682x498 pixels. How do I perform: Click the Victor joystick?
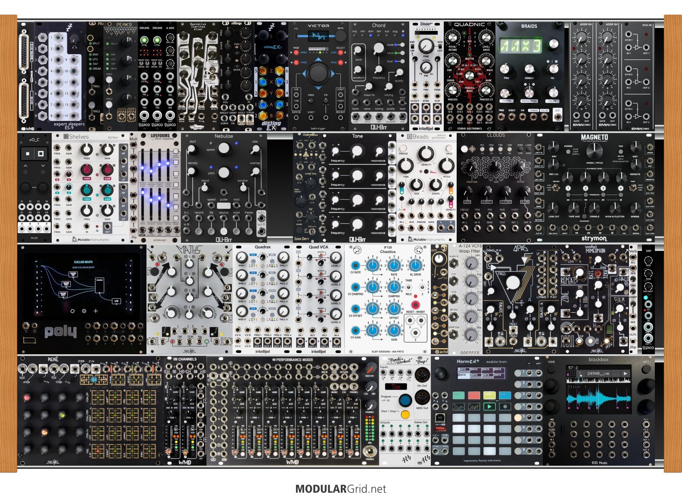[x=318, y=74]
